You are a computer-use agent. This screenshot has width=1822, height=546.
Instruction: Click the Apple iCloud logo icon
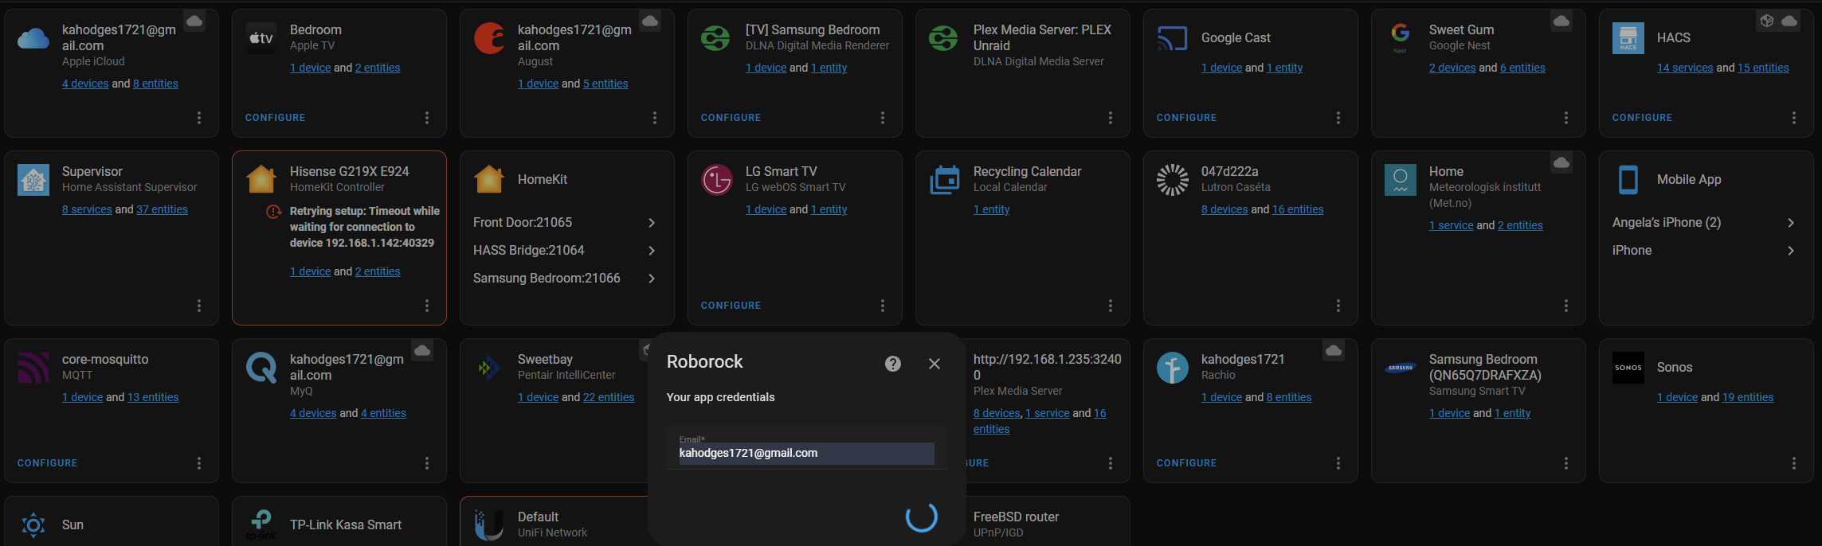(x=33, y=37)
